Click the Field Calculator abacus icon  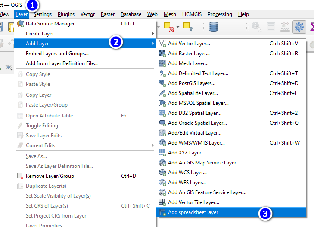click(285, 27)
